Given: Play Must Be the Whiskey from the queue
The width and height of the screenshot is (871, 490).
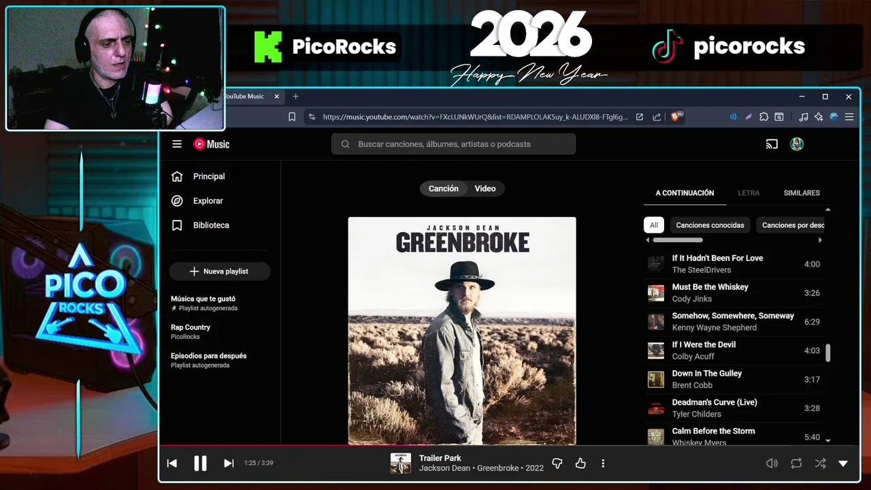Looking at the screenshot, I should click(x=734, y=293).
